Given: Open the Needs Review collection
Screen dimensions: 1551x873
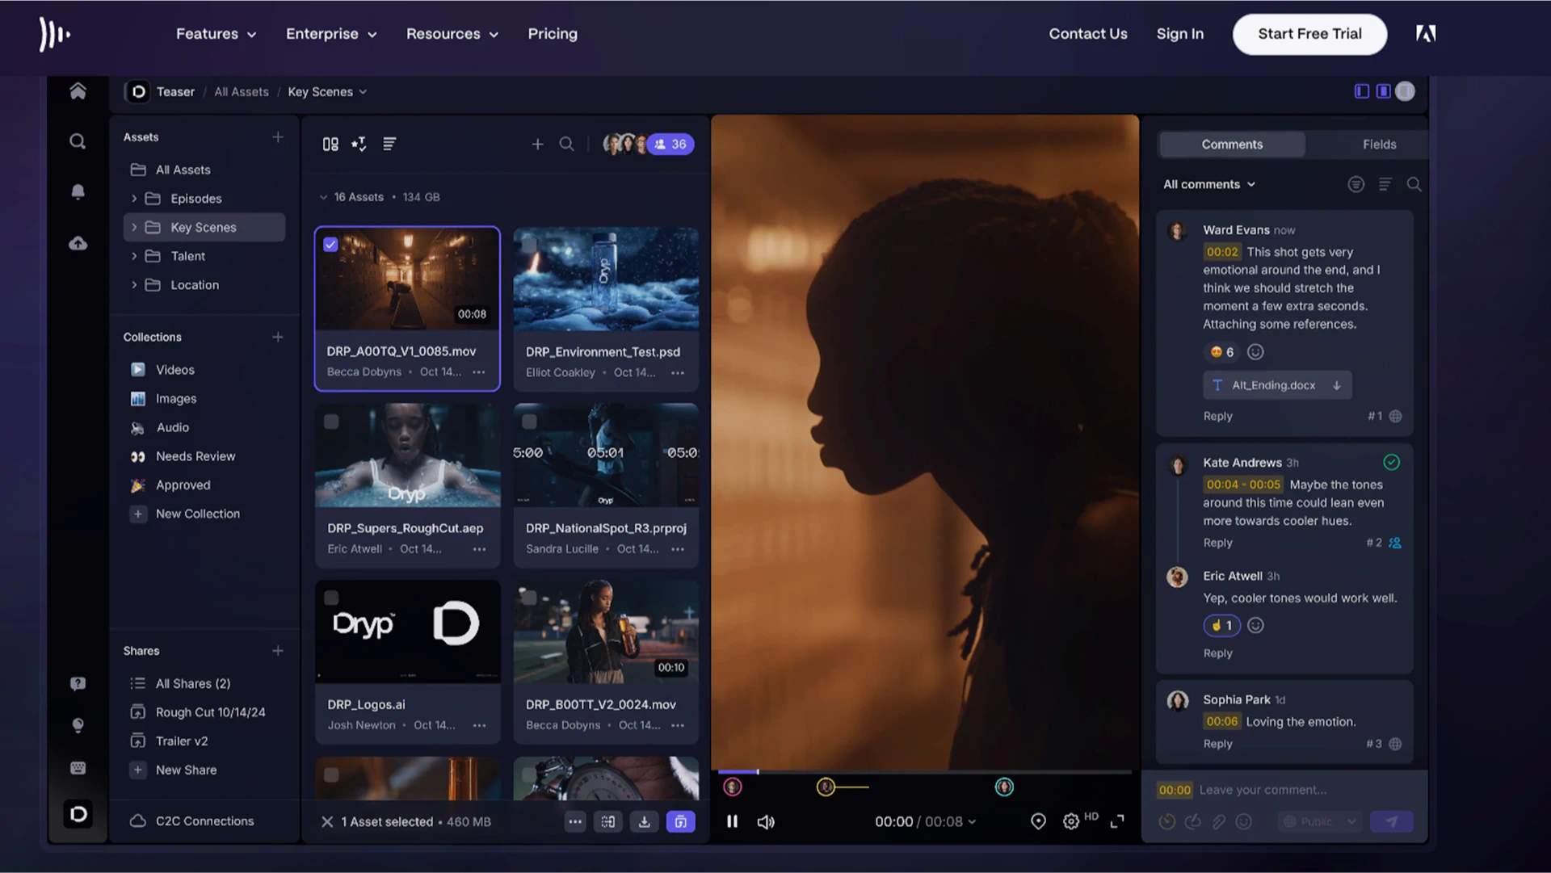Looking at the screenshot, I should pos(195,456).
